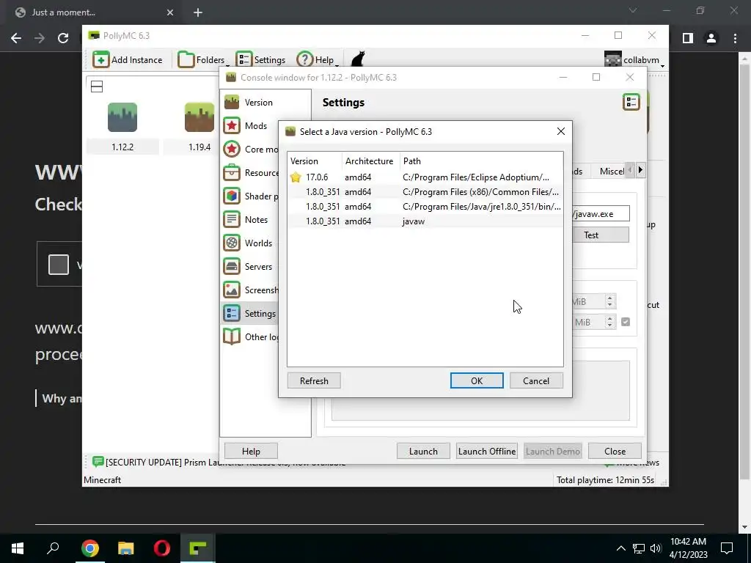Click Add Instance in PollyMC toolbar

[x=128, y=60]
